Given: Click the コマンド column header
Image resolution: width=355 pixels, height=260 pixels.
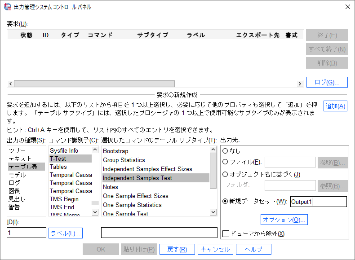Looking at the screenshot, I should [100, 35].
